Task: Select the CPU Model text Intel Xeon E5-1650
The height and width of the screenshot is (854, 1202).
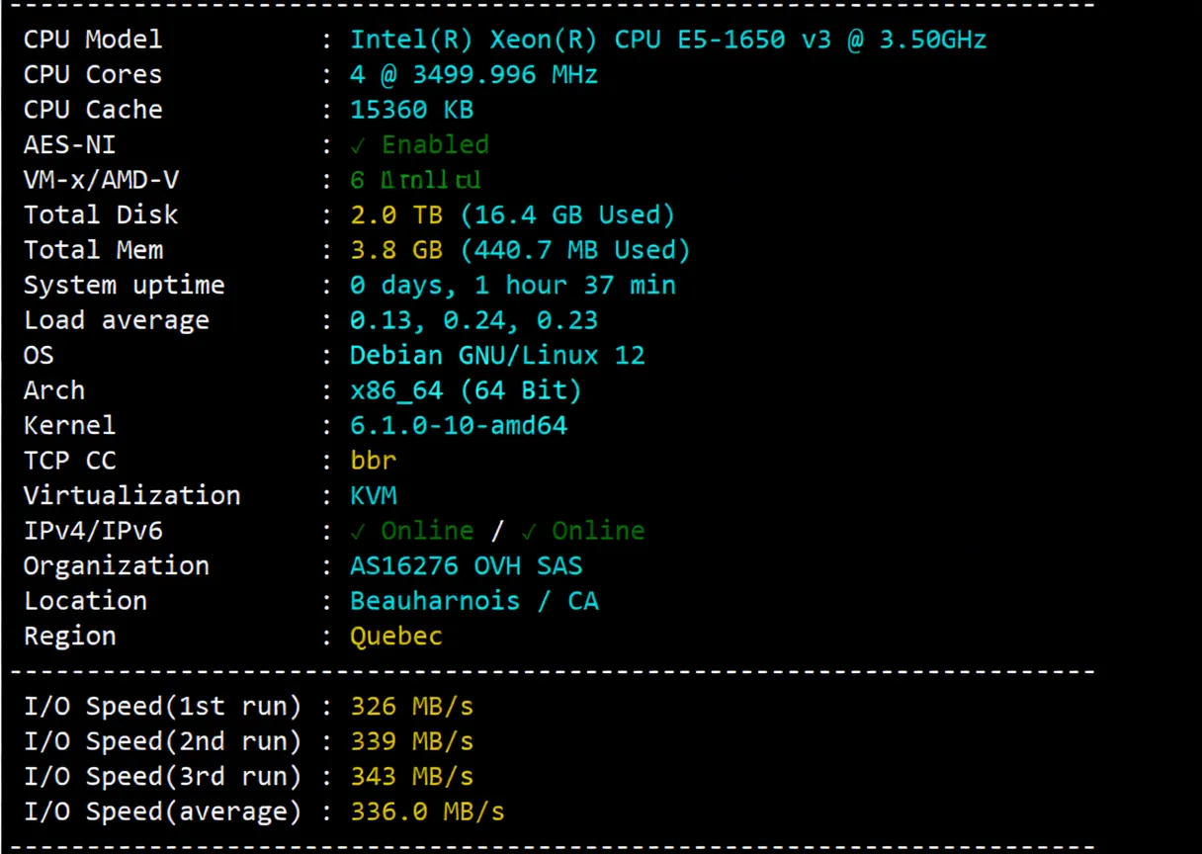Action: click(667, 40)
